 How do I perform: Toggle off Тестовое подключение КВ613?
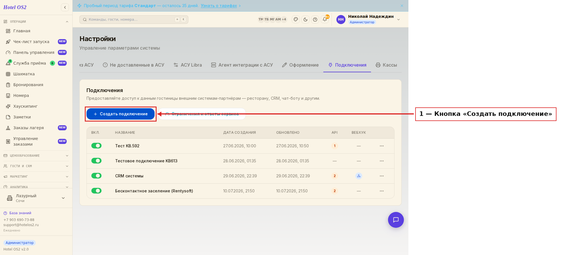tap(96, 161)
